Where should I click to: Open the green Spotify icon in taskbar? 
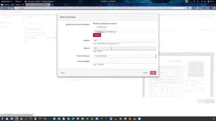(x=92, y=119)
